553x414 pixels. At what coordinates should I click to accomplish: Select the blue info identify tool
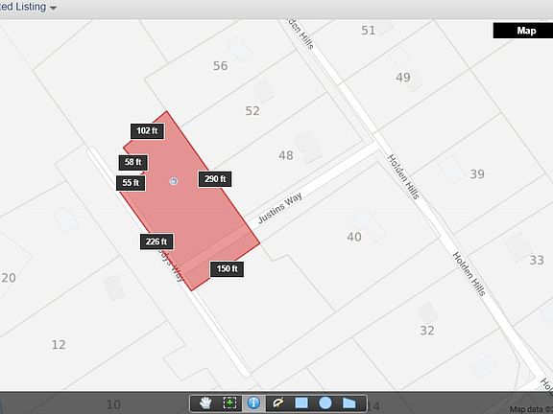253,403
